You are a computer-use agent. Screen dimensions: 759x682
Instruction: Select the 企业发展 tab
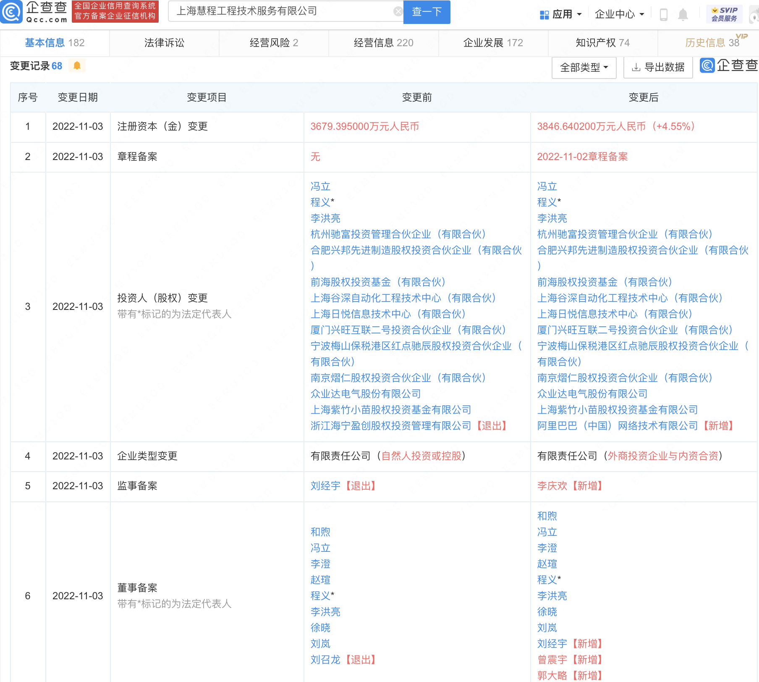(493, 43)
